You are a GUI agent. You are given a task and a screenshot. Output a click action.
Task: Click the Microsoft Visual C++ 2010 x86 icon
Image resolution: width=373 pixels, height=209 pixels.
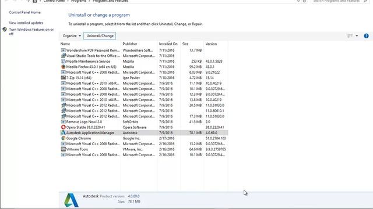tap(64, 83)
